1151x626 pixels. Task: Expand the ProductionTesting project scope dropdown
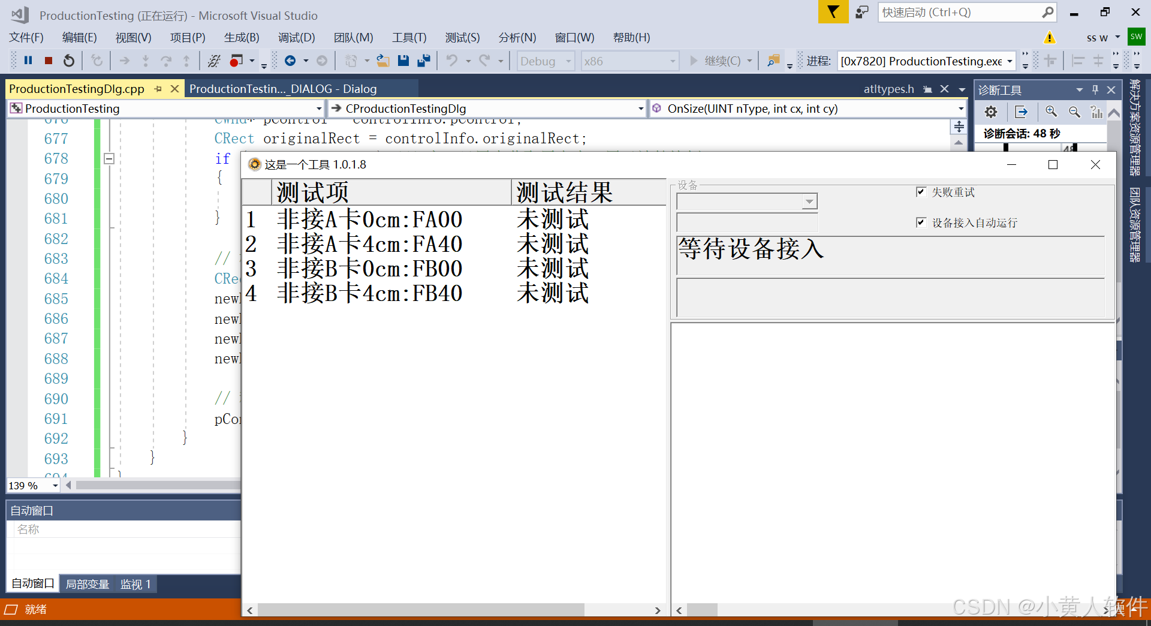point(319,109)
